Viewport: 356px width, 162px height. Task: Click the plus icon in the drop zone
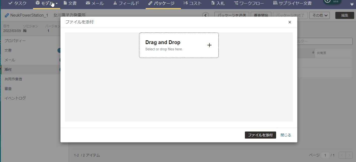tap(209, 45)
